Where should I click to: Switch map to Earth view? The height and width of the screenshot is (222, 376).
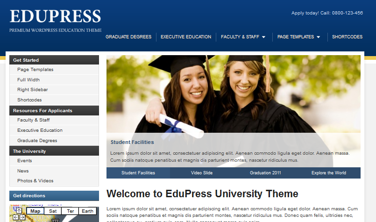87,211
